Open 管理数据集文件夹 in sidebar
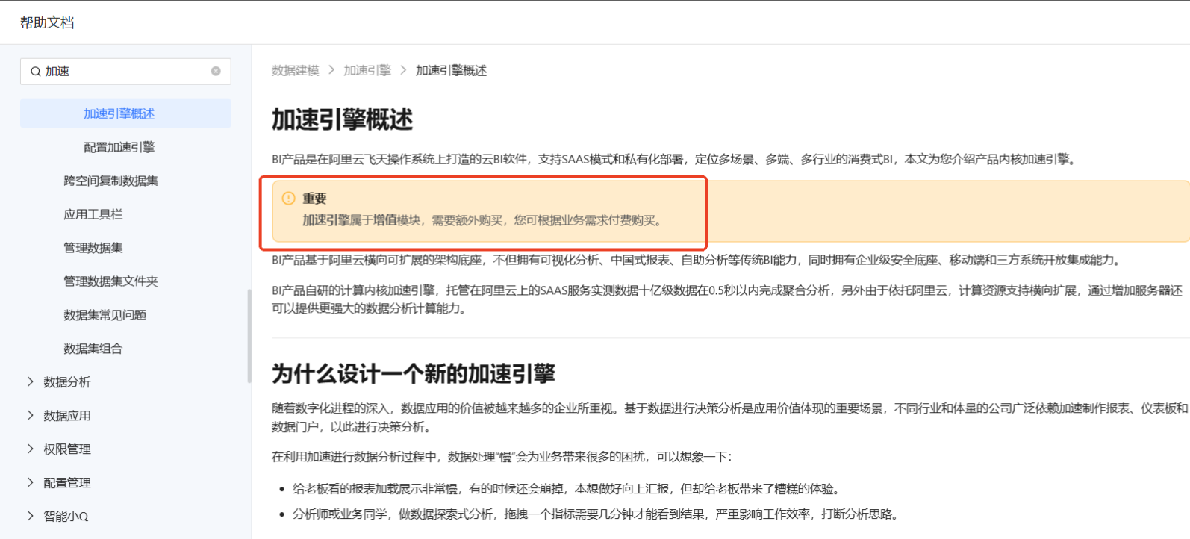Screen dimensions: 1190x539 point(110,281)
